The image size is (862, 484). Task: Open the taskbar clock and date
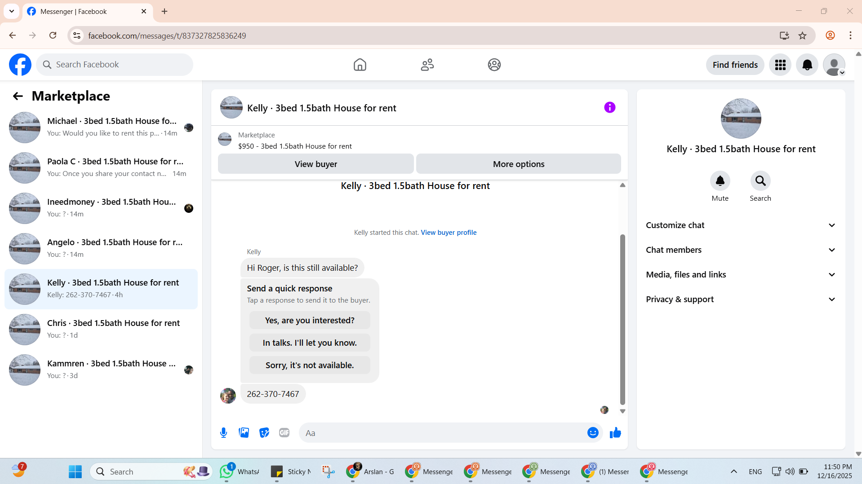pos(835,471)
